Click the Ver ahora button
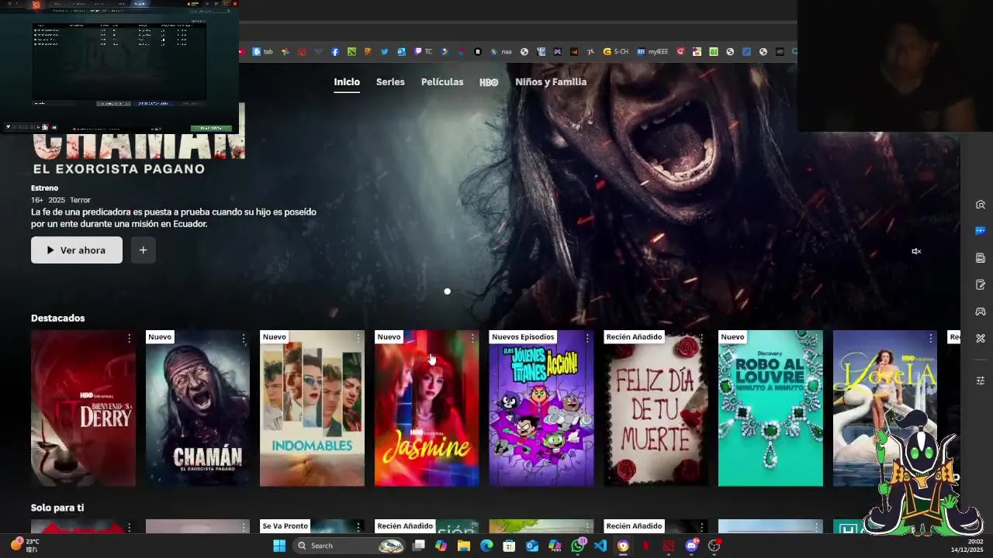The image size is (993, 558). 77,250
